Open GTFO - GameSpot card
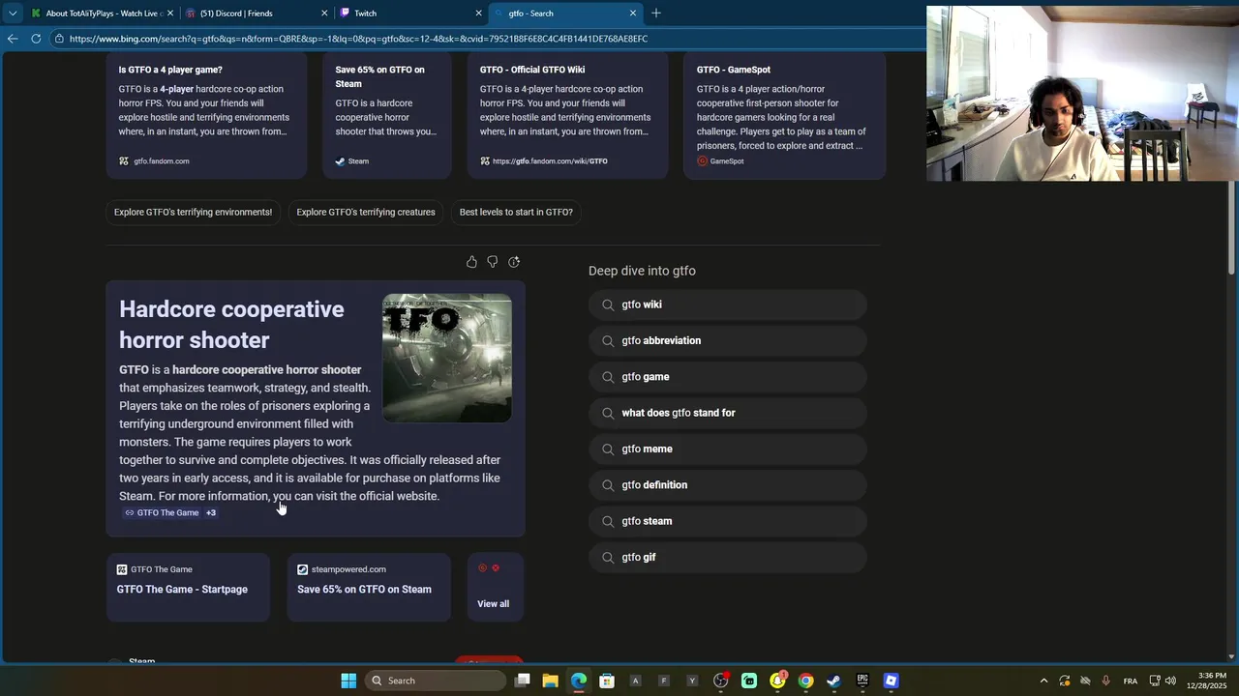 coord(784,115)
